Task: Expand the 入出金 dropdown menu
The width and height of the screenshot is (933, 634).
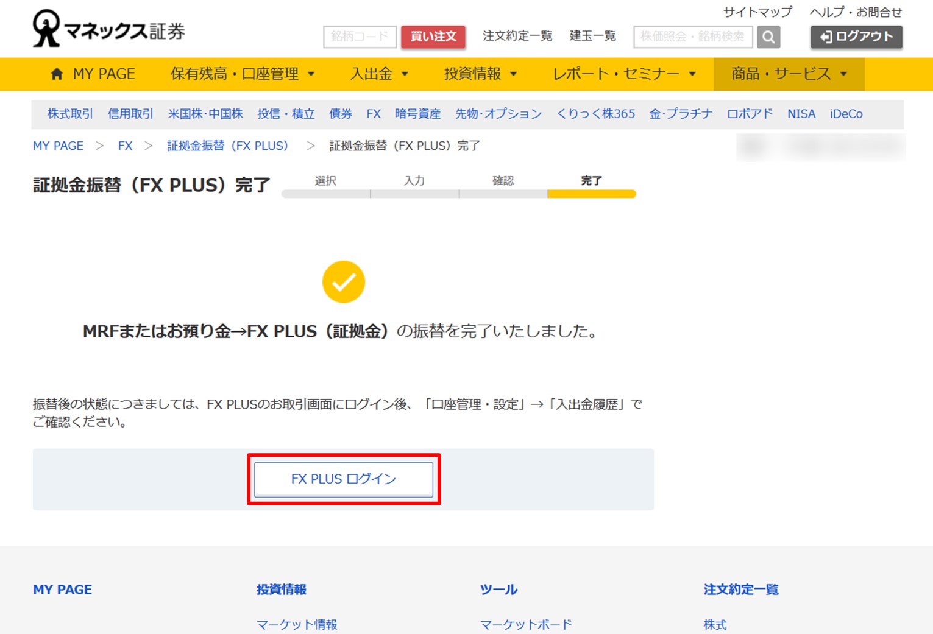Action: click(x=379, y=74)
